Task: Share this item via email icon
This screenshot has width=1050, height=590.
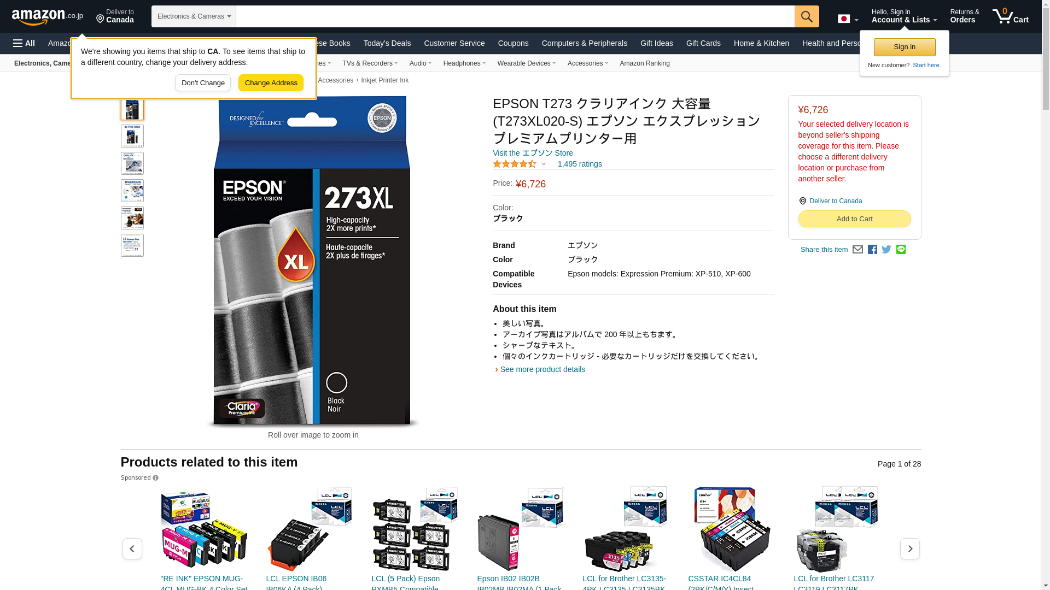Action: pos(857,250)
